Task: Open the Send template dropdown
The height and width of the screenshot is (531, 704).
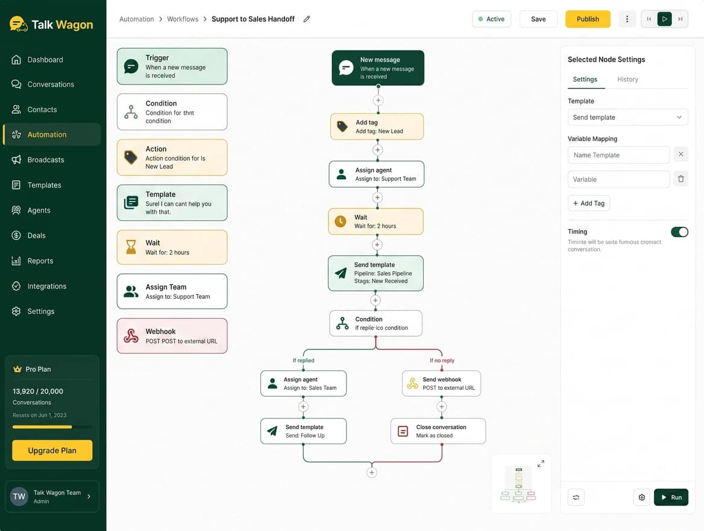Action: (627, 117)
